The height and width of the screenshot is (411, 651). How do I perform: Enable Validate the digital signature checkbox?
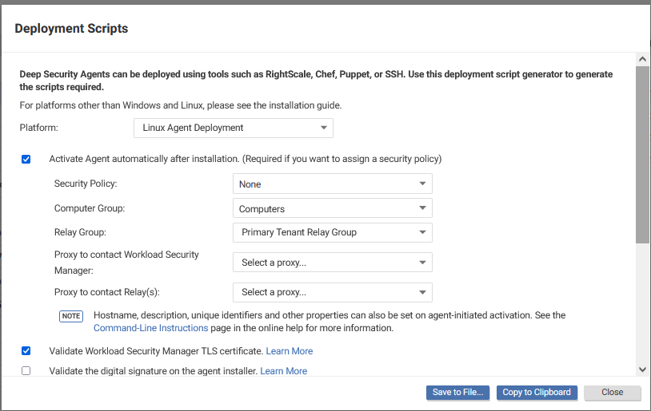(x=26, y=370)
